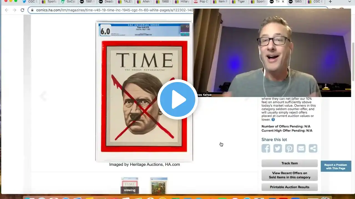Share this lot on Twitter
The width and height of the screenshot is (355, 199).
[x=278, y=148]
